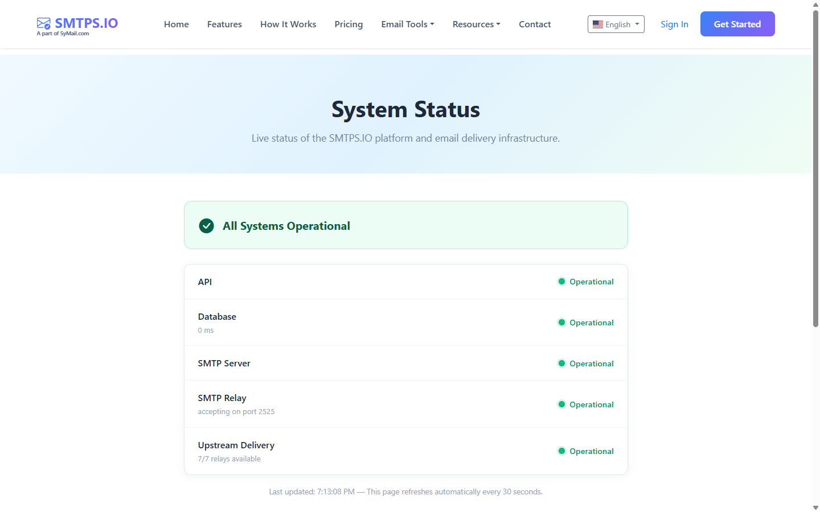Open the Contact page
This screenshot has height=512, width=820.
[535, 24]
